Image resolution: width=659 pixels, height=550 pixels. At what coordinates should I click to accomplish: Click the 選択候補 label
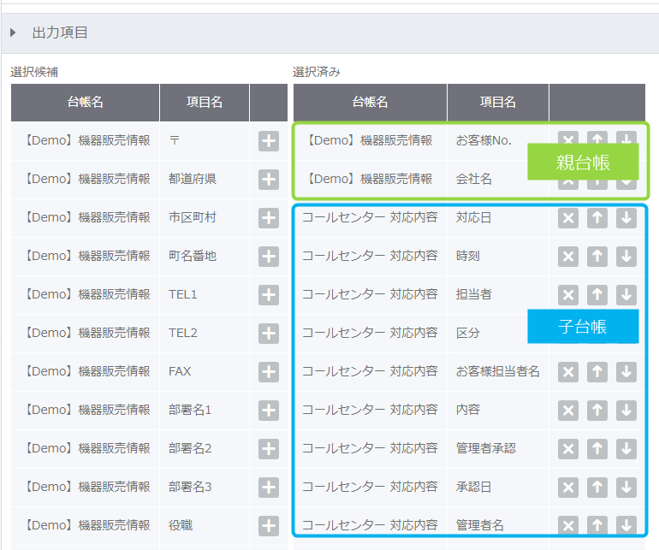(x=34, y=72)
